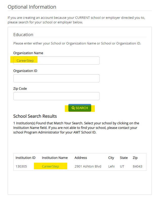
Task: Click the Address column header
Action: click(x=81, y=158)
